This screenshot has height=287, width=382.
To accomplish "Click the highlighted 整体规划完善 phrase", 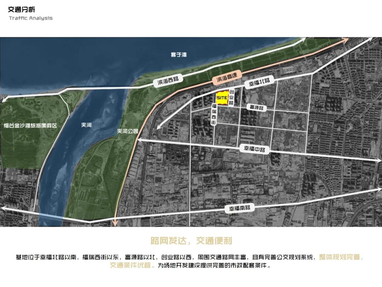I will 339,257.
